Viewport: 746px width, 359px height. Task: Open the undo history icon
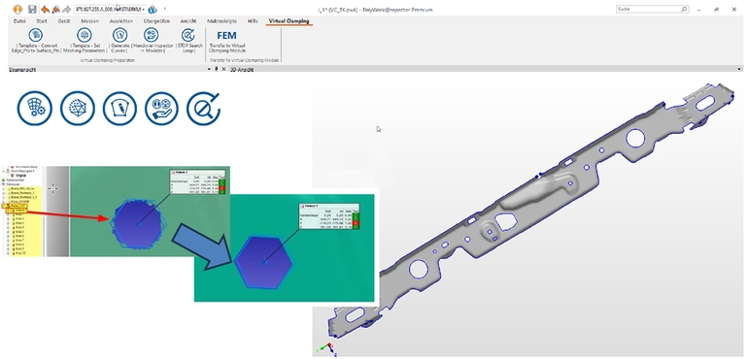point(56,9)
